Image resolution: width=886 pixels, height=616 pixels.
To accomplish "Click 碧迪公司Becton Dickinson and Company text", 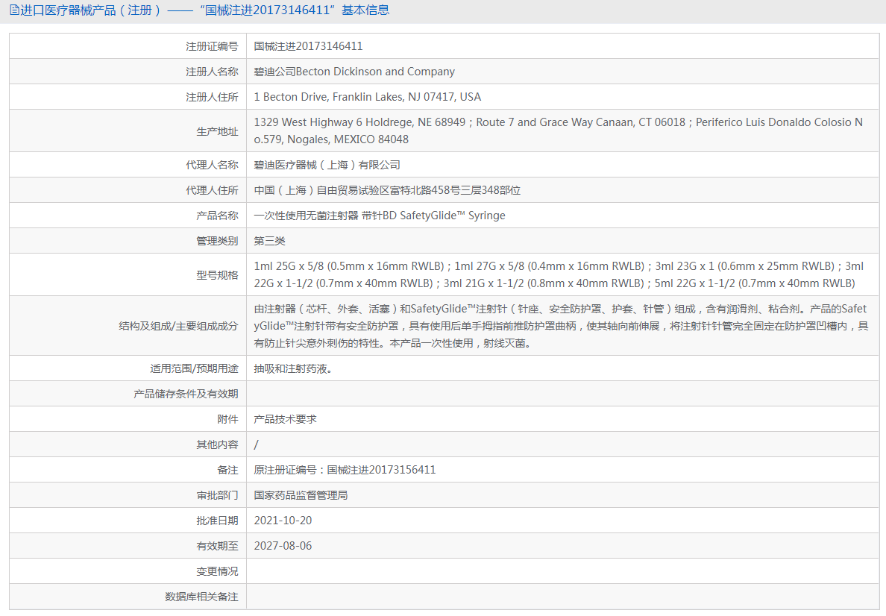I will coord(354,72).
